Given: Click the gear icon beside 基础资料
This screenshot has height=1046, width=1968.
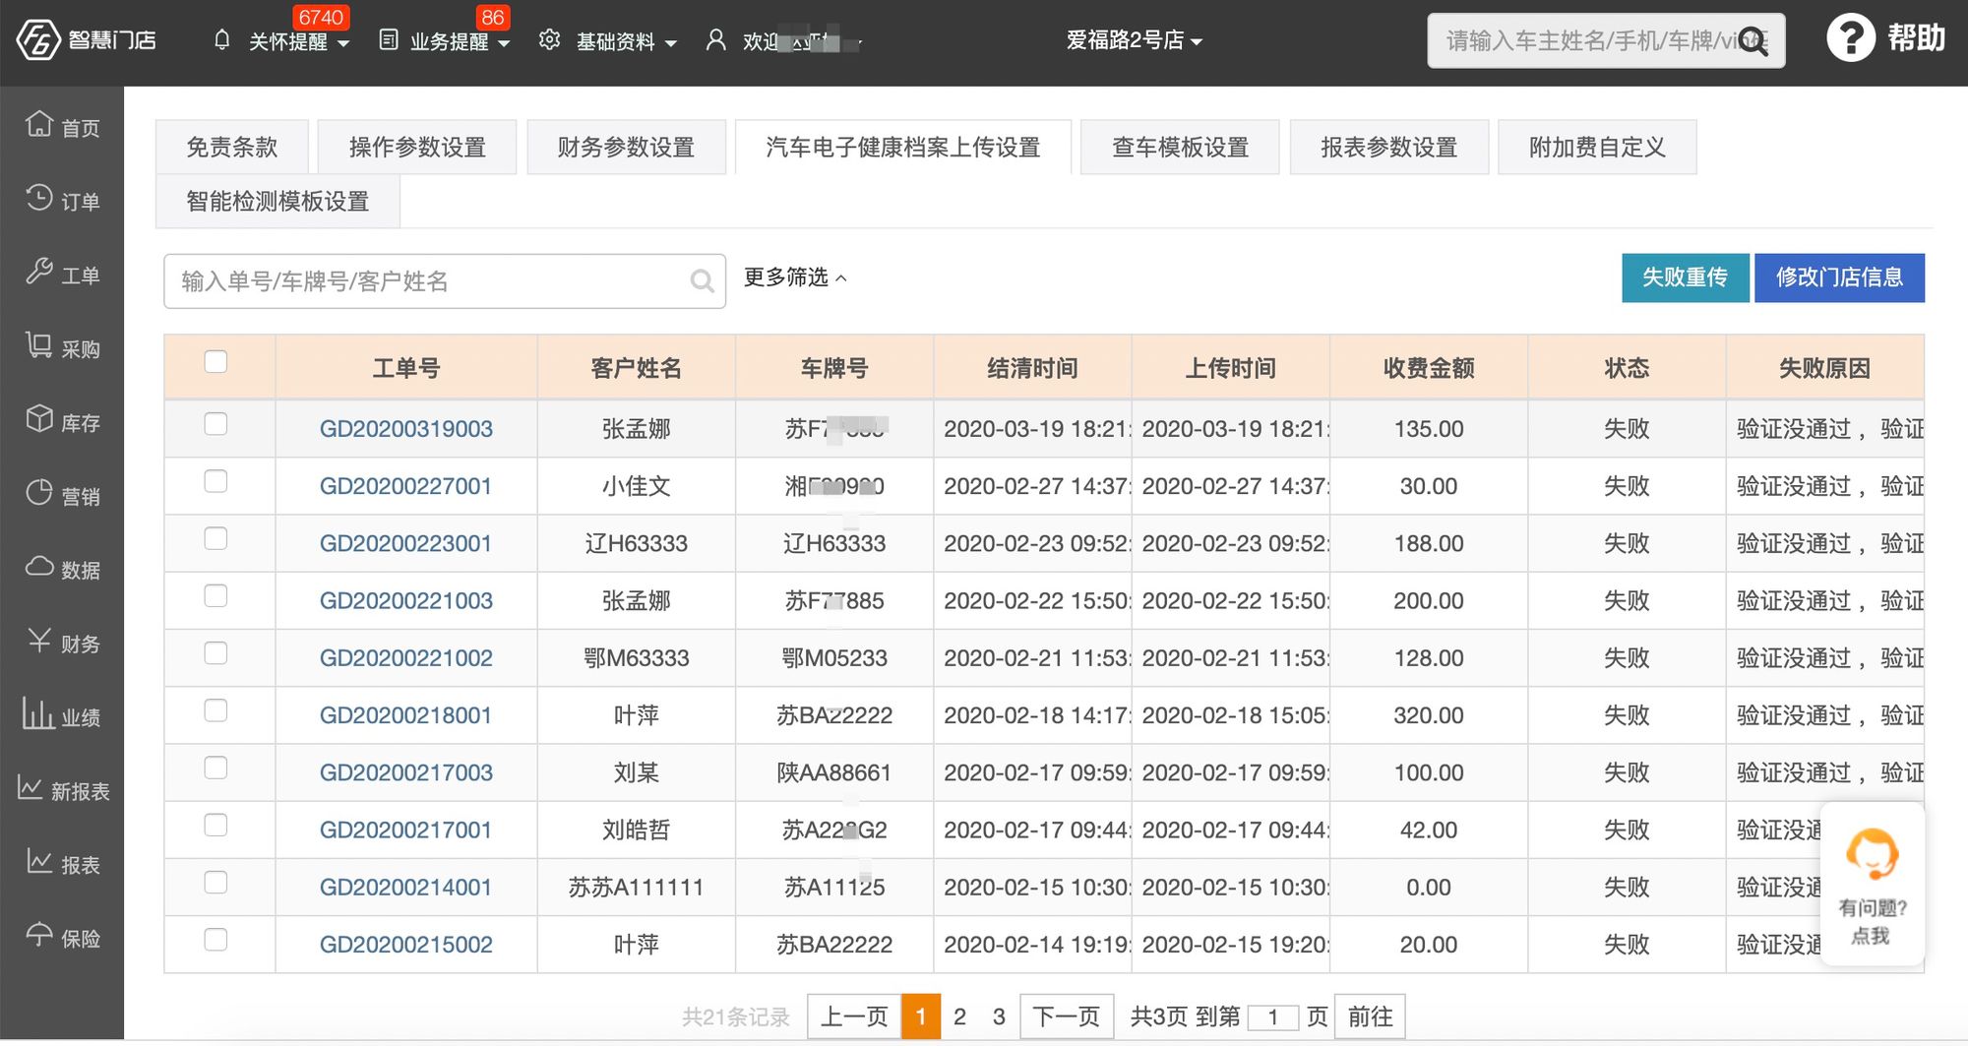Looking at the screenshot, I should point(549,40).
